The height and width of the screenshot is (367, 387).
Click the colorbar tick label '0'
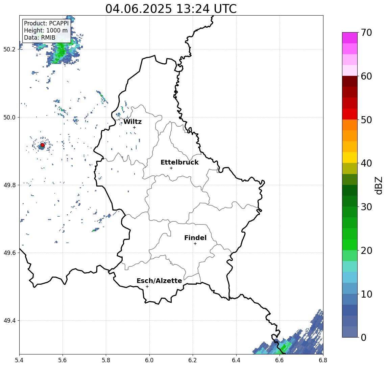364,337
